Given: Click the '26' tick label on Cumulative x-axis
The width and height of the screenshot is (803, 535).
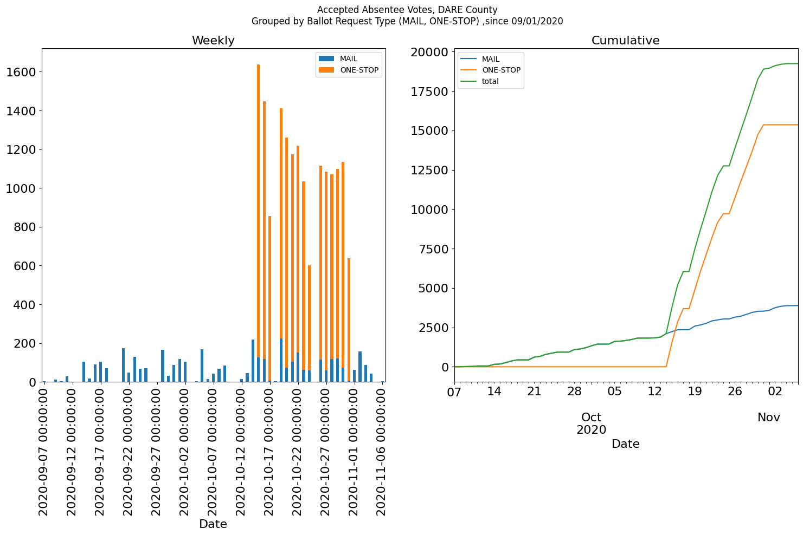Looking at the screenshot, I should click(x=735, y=392).
